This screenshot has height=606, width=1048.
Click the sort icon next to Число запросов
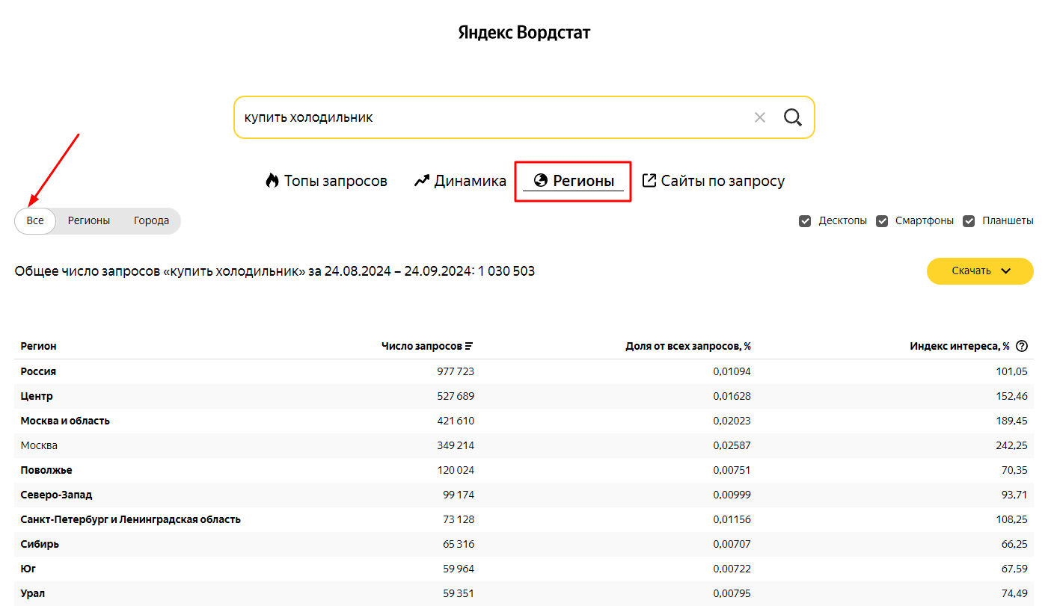point(469,346)
